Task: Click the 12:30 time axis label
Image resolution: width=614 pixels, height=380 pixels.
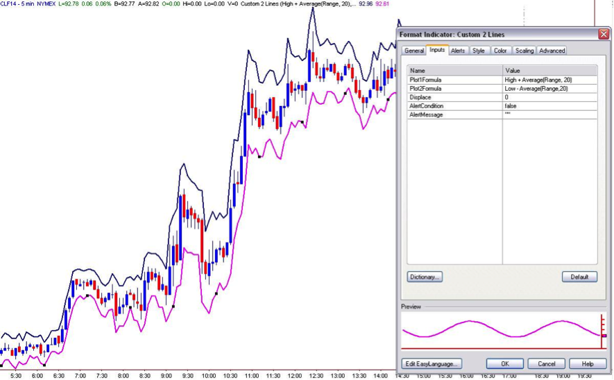Action: pos(316,376)
